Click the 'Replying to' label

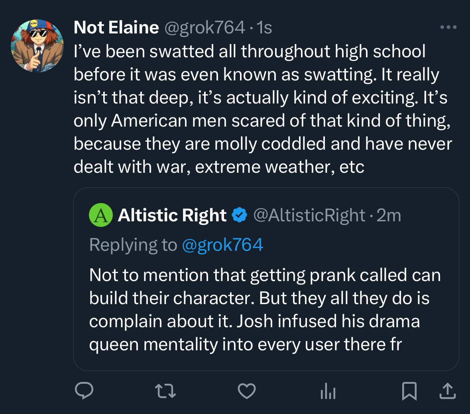pyautogui.click(x=133, y=245)
